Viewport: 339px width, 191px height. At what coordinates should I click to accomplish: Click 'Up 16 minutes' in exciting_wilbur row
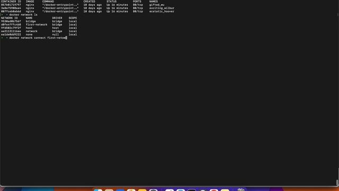117,8
